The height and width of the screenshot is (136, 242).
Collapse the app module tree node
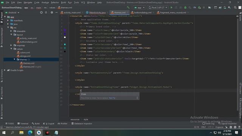pyautogui.click(x=5, y=17)
